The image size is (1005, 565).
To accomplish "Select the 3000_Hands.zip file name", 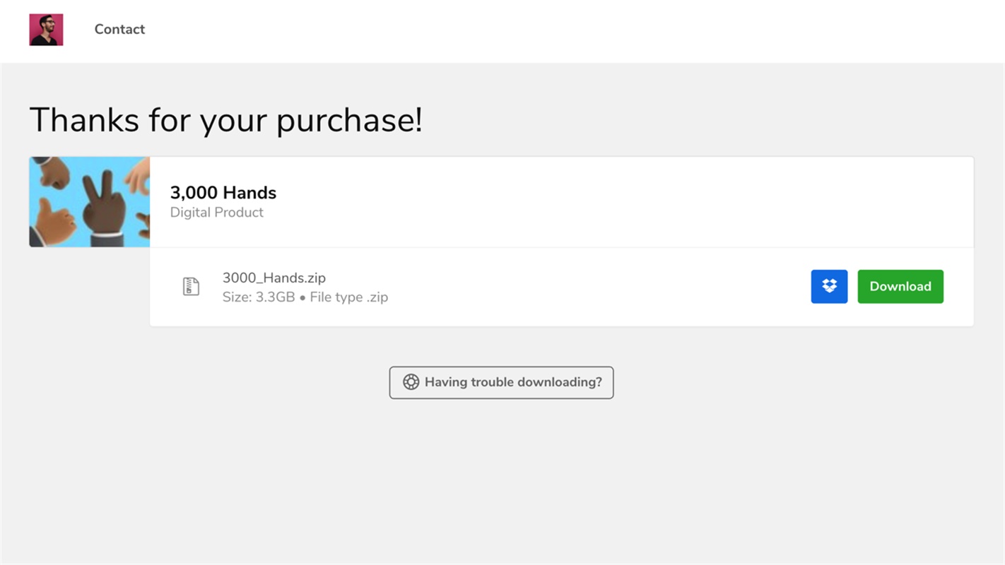I will pos(274,278).
